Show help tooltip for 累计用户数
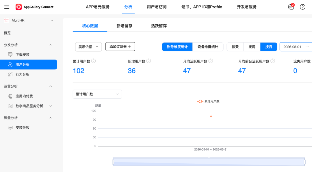312x172 pixels. click(94, 61)
